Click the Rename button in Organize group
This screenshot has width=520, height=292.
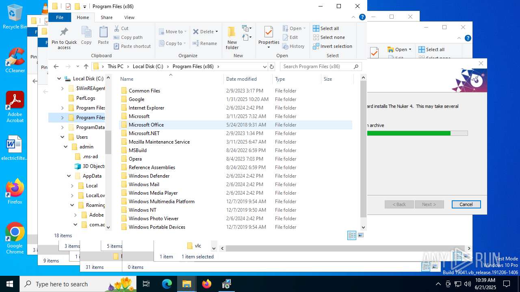[x=205, y=43]
